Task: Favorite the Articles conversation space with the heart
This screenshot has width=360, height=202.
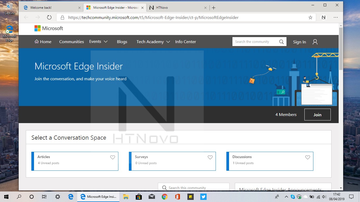Action: pyautogui.click(x=113, y=157)
